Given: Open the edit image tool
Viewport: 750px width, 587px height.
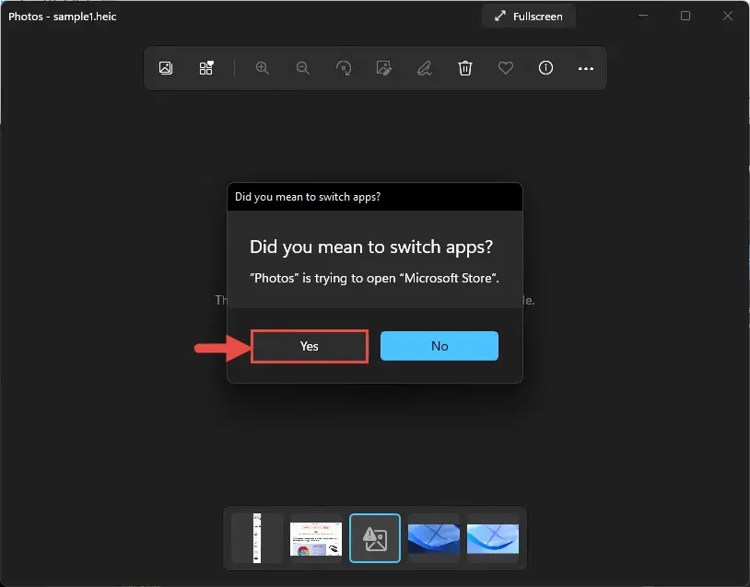Looking at the screenshot, I should point(384,68).
